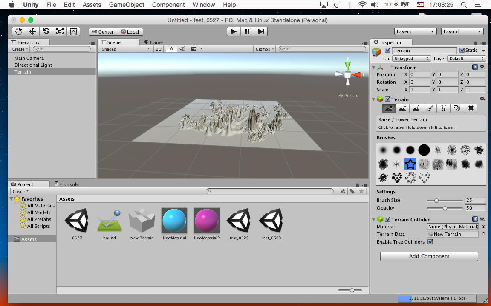
Task: Toggle 2D scene view mode
Action: click(x=159, y=49)
